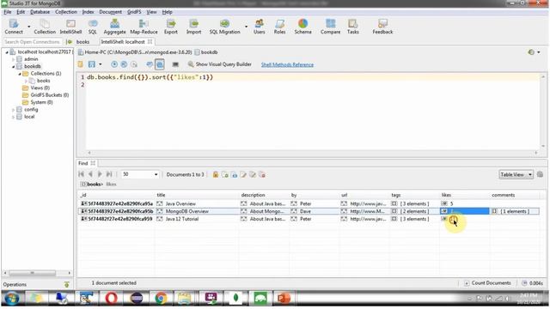Image resolution: width=550 pixels, height=309 pixels.
Task: Click the shell query editor text line
Action: (x=312, y=77)
